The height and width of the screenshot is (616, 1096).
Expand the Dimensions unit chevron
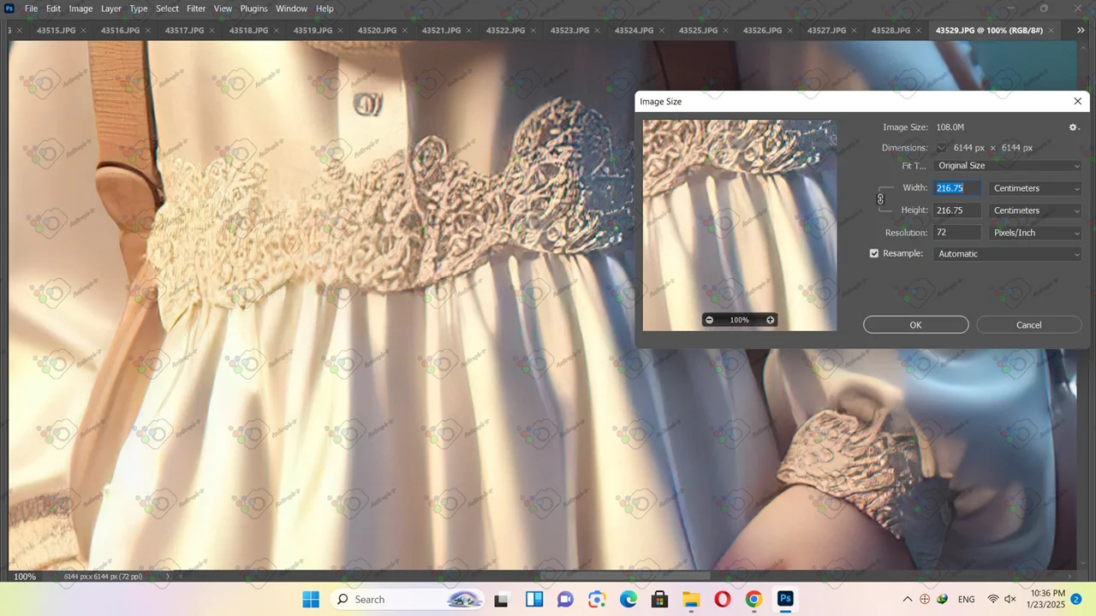coord(941,148)
